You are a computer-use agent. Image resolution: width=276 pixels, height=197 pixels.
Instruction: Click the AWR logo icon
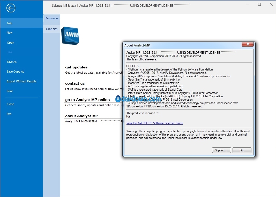tap(70, 36)
